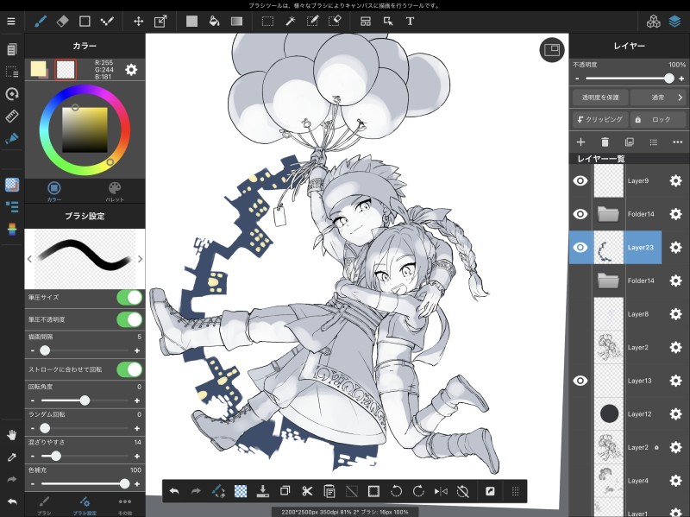Screen dimensions: 690x517
Task: Open Layer12 settings gear
Action: (x=675, y=414)
